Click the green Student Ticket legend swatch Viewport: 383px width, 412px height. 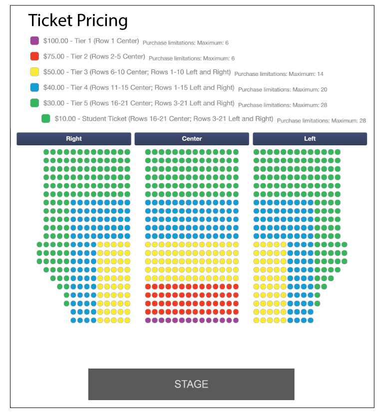(x=46, y=119)
